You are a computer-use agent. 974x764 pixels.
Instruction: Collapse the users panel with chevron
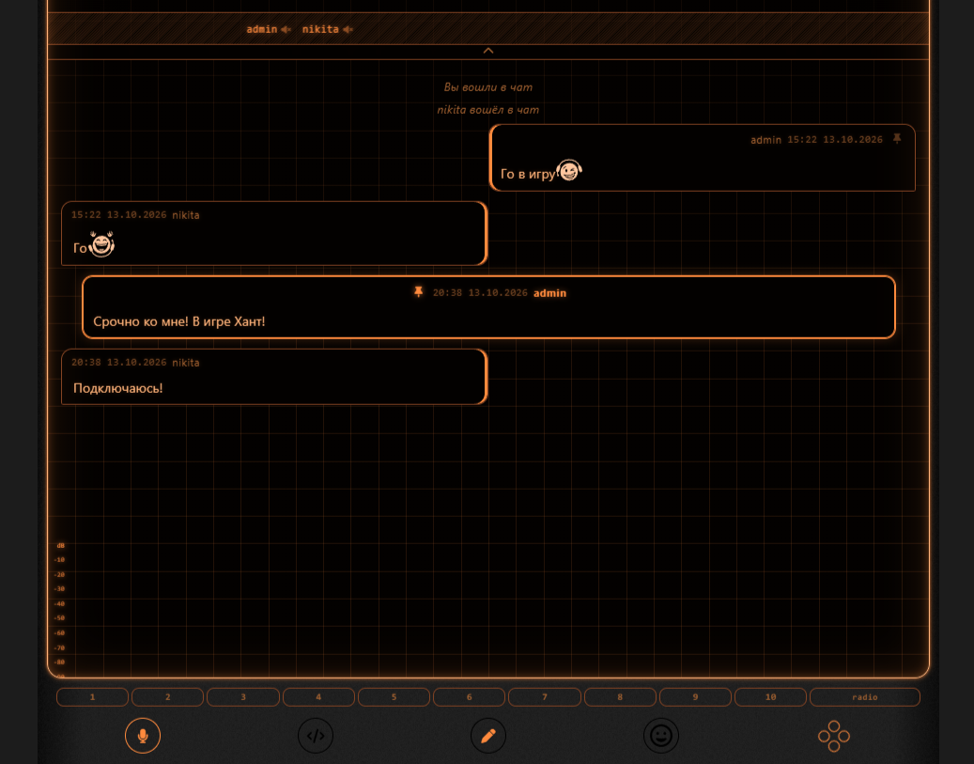click(x=488, y=51)
